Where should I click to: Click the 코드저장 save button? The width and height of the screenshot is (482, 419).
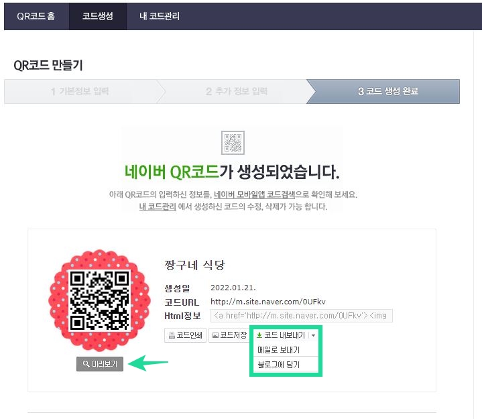click(x=229, y=335)
